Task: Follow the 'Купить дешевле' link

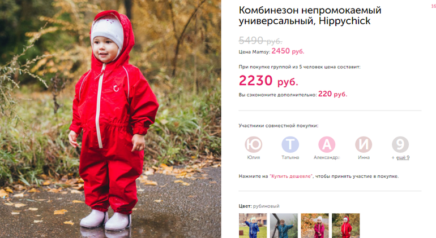Action: point(291,176)
